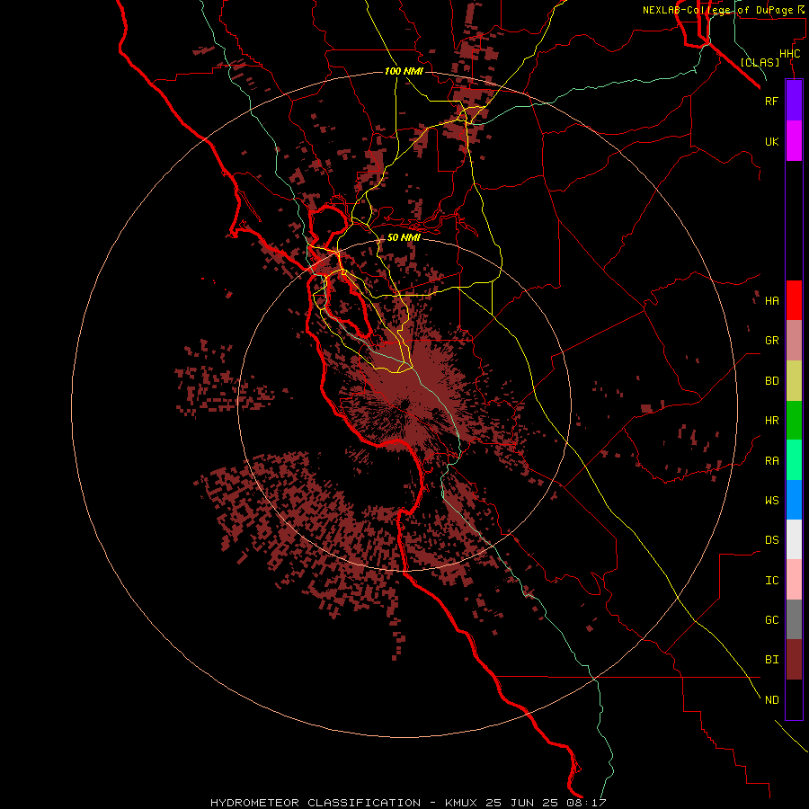Click the DS legend label
The height and width of the screenshot is (809, 809).
(771, 539)
